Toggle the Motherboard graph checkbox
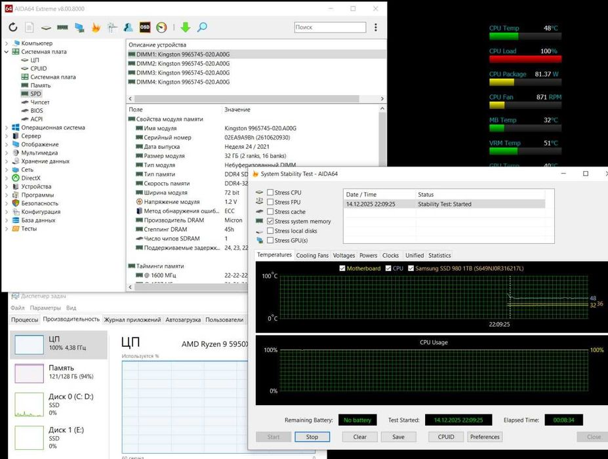Image resolution: width=608 pixels, height=459 pixels. pos(342,268)
